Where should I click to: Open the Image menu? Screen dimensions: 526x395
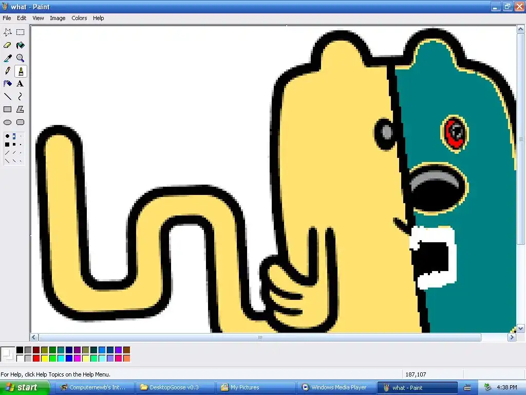[58, 18]
